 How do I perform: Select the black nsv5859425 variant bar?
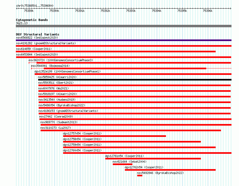pos(135,80)
